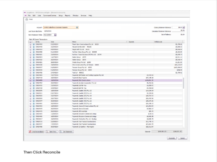Viewport: 217px width, 162px height.
Task: Click the Print icon in the toolbar
Action: coord(27,19)
